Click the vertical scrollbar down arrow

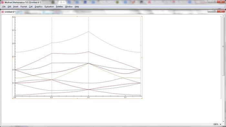(x=223, y=122)
